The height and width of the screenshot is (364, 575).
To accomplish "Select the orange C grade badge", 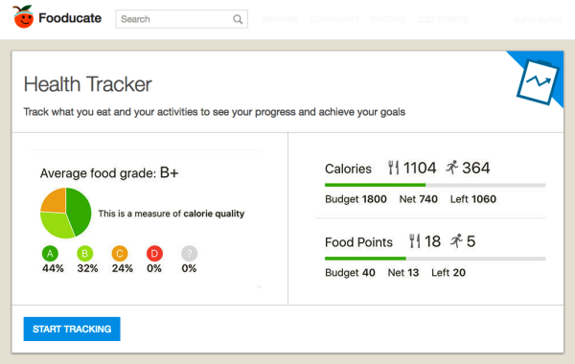I will tap(120, 253).
